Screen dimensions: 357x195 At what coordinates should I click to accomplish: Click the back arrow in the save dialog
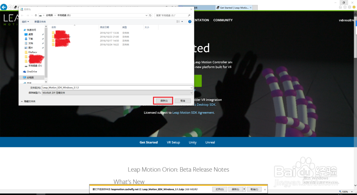pos(22,15)
